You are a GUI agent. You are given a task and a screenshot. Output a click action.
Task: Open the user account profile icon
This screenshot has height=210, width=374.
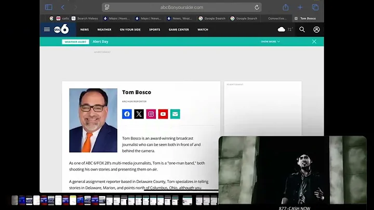point(316,29)
